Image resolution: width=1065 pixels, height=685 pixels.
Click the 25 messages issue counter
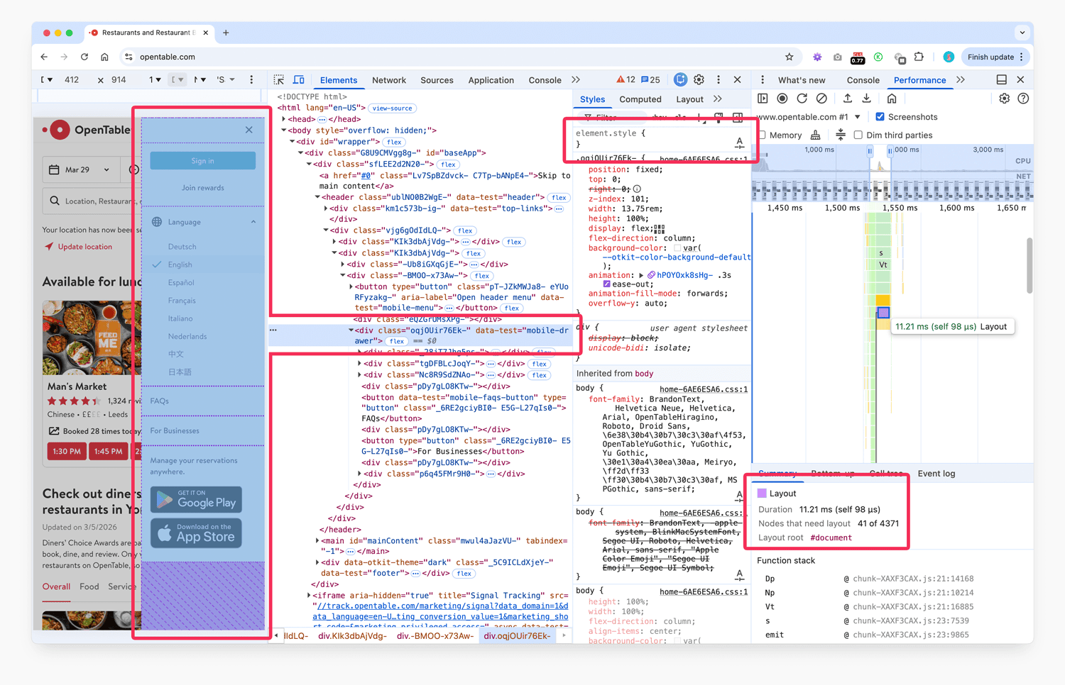pyautogui.click(x=650, y=80)
